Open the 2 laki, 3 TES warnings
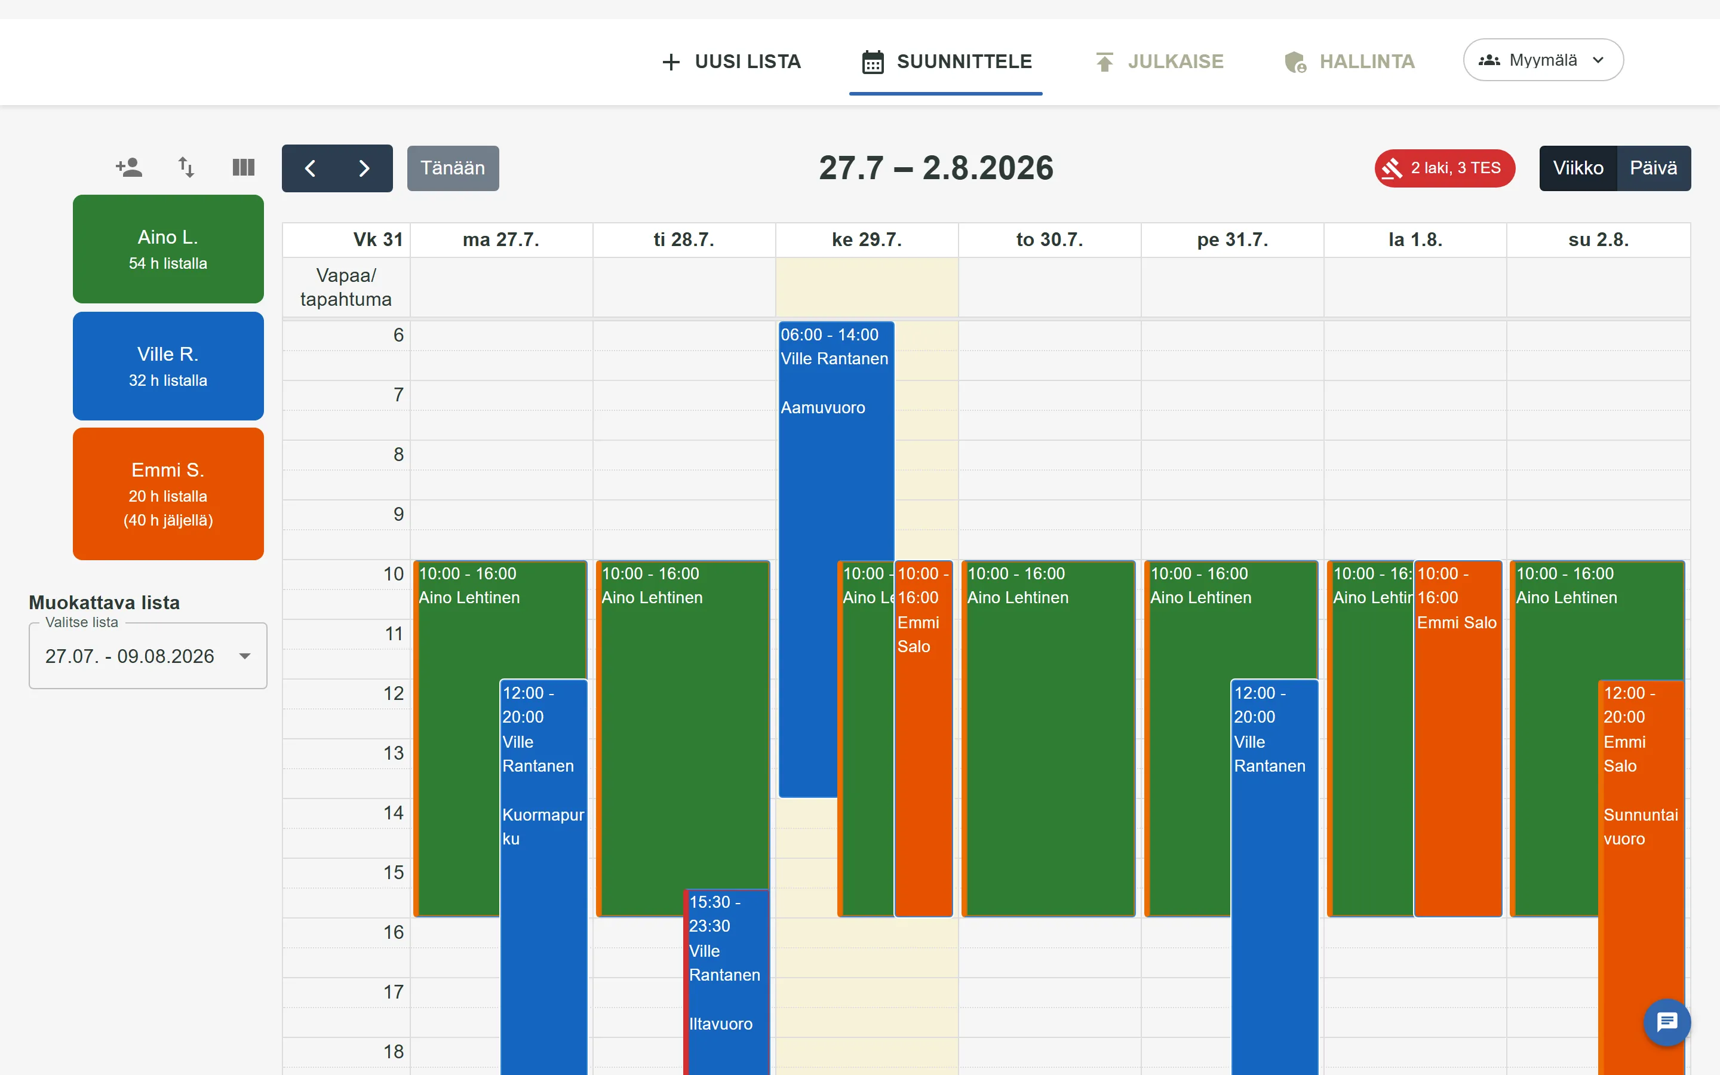The image size is (1720, 1075). coord(1445,168)
